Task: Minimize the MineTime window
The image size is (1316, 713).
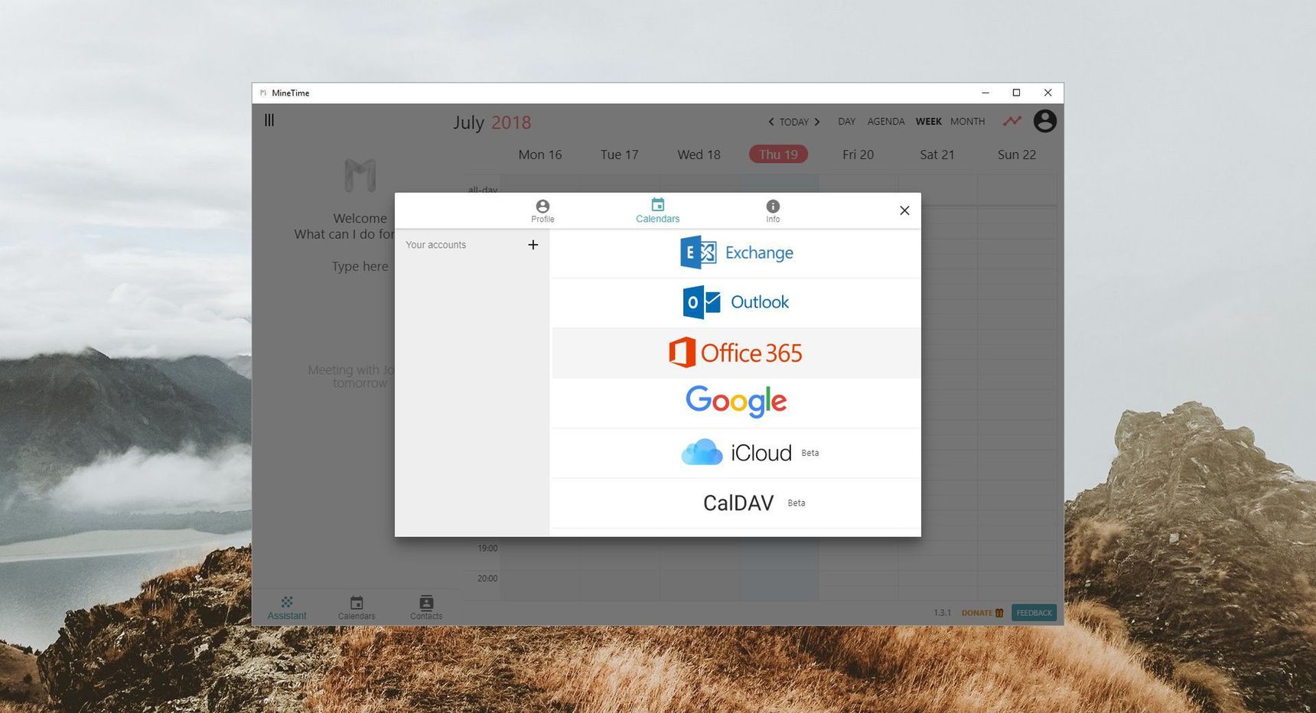Action: coord(985,93)
